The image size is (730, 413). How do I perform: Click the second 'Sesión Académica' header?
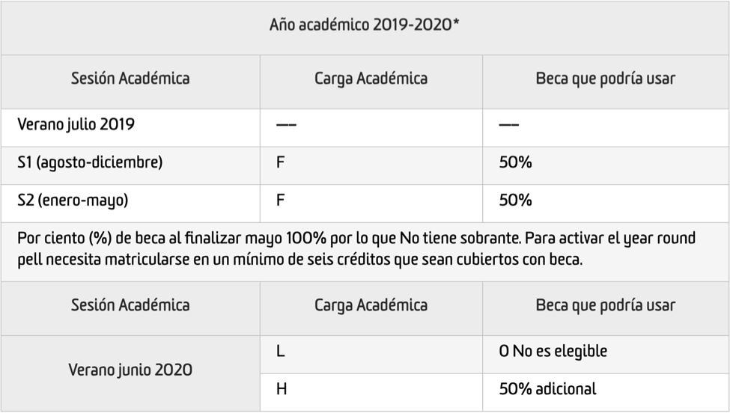coord(130,305)
